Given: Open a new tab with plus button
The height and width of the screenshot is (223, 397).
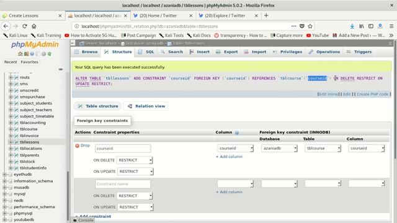Looking at the screenshot, I should point(266,15).
